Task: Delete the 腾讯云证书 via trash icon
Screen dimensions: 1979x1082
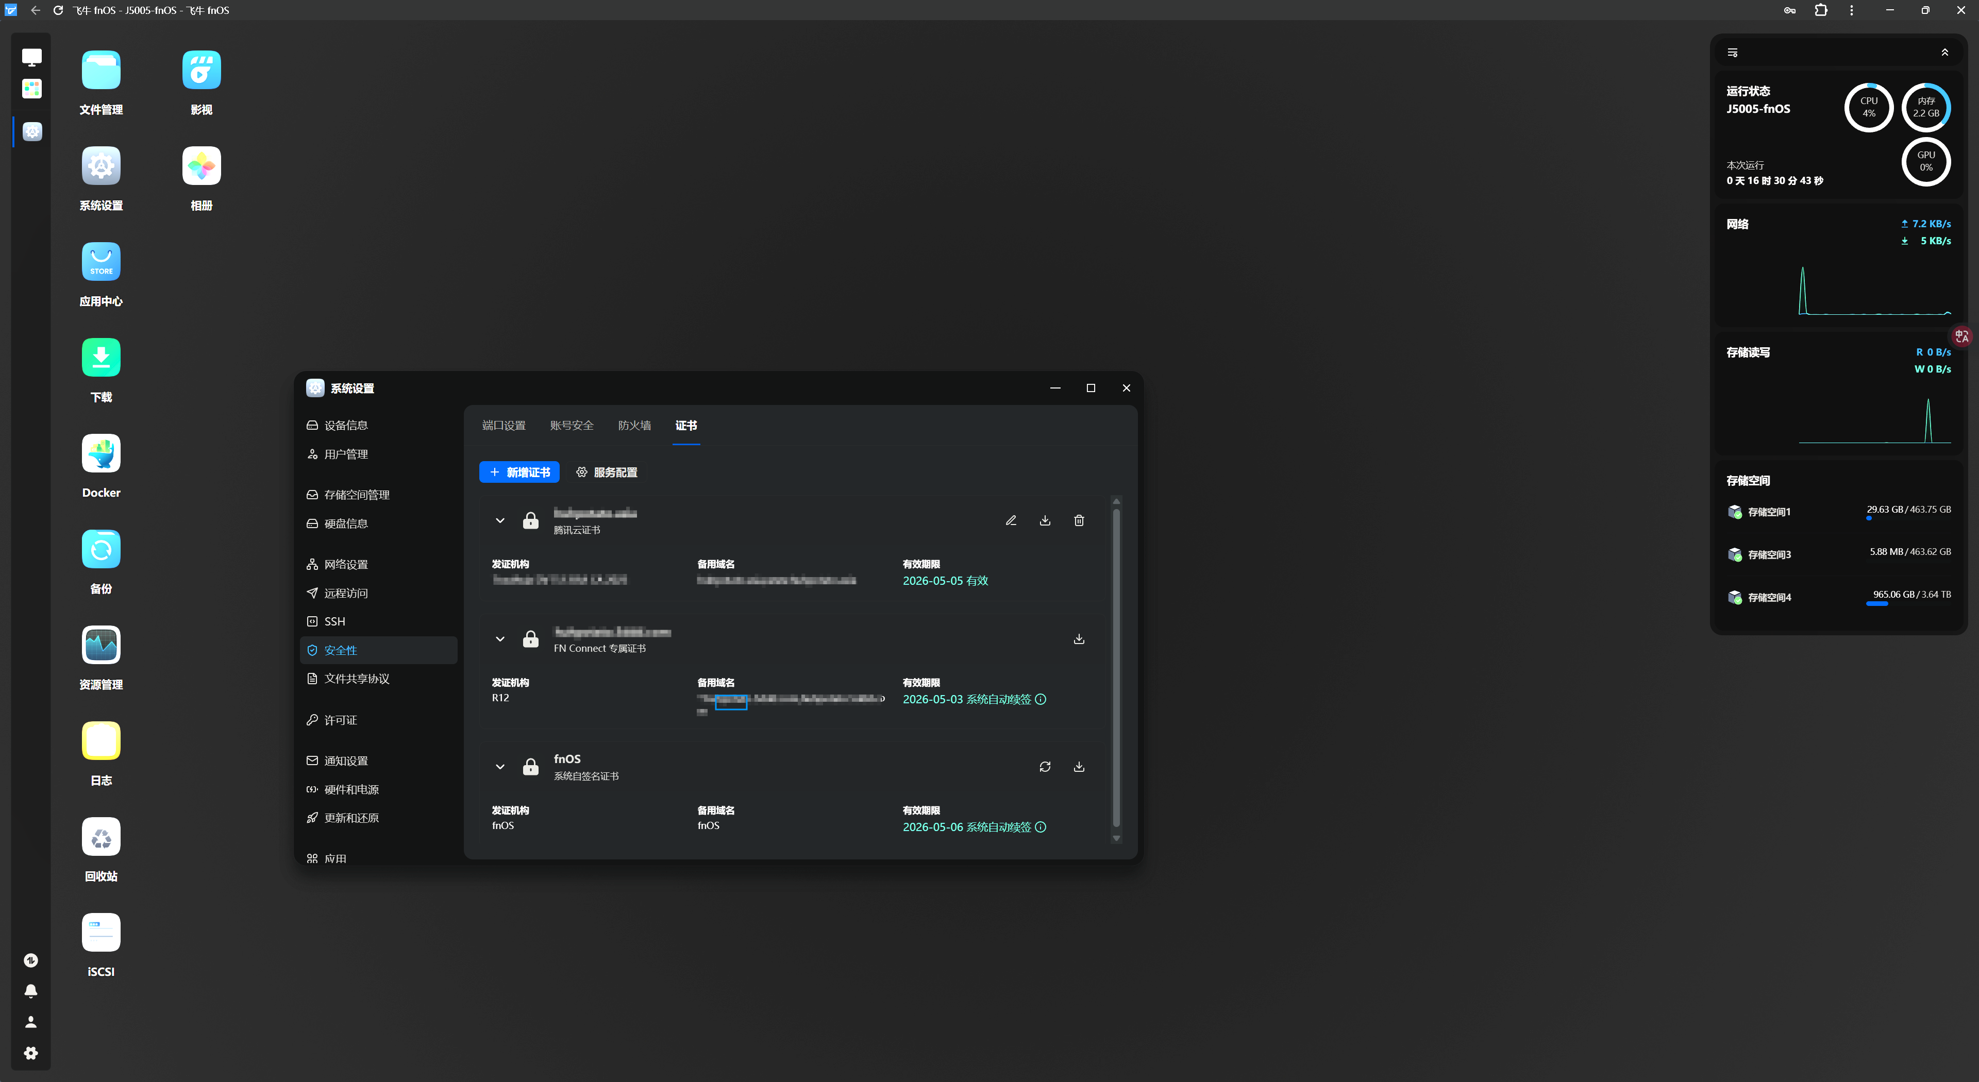Action: point(1079,521)
